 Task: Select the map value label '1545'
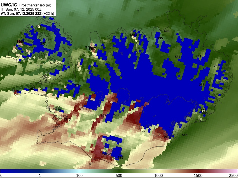click(20, 42)
